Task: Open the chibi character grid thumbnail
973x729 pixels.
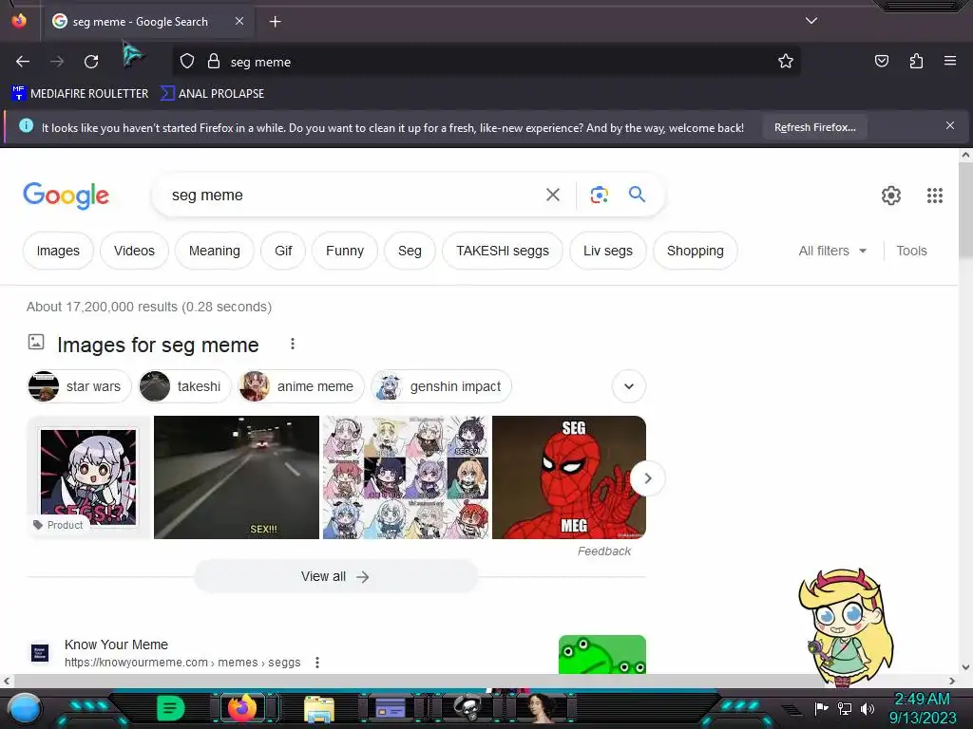Action: pyautogui.click(x=406, y=477)
